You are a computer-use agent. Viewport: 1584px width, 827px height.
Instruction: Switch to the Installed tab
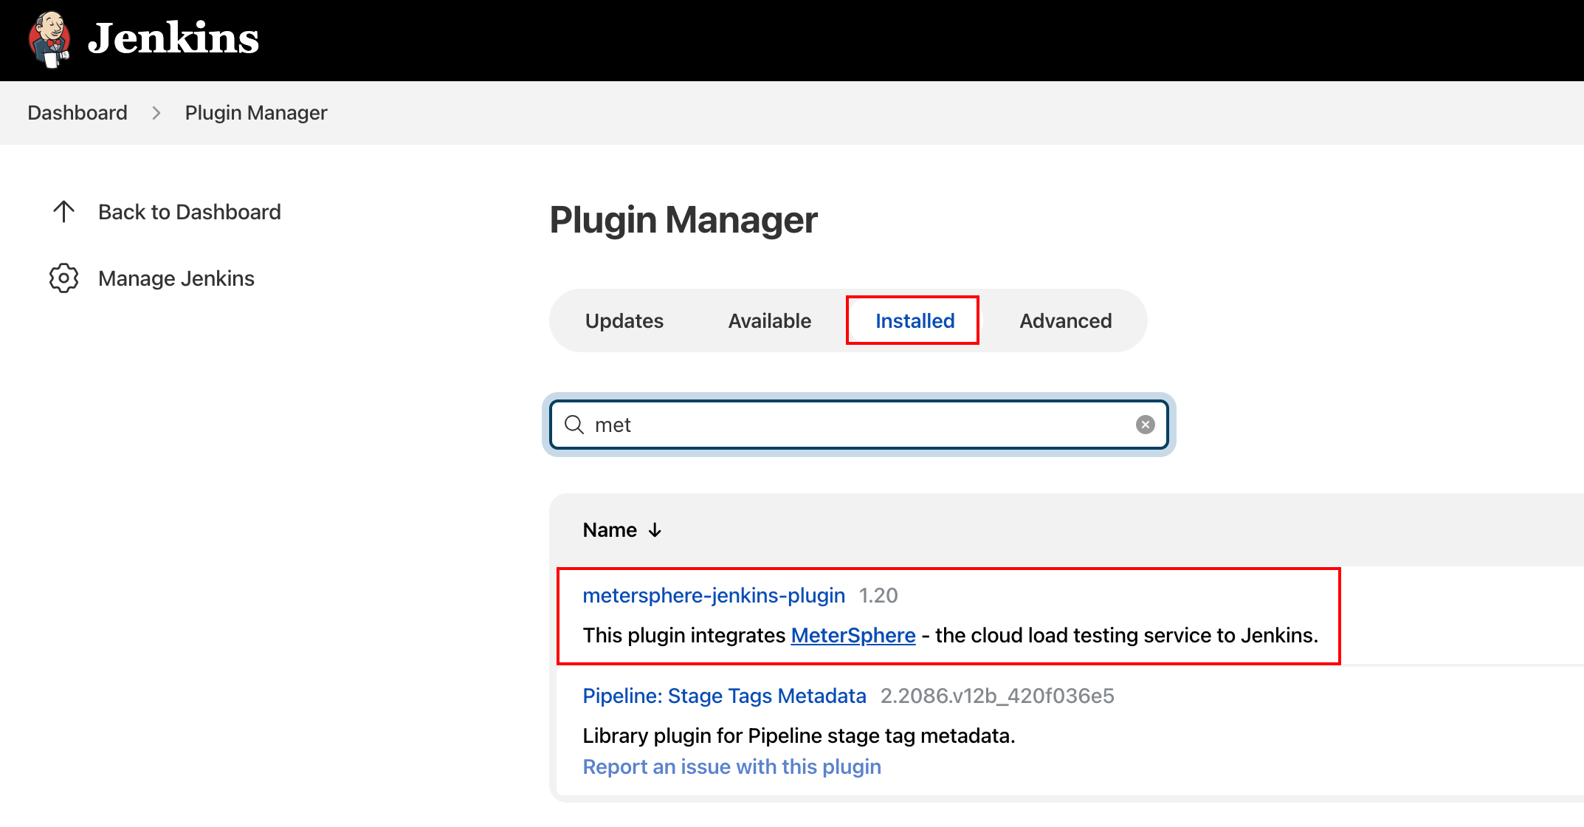pos(915,320)
